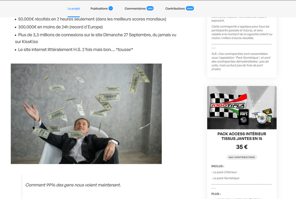Screen dimensions: 296x199
Task: Click the VIP access ticket icon in banner
Action: click(x=267, y=111)
